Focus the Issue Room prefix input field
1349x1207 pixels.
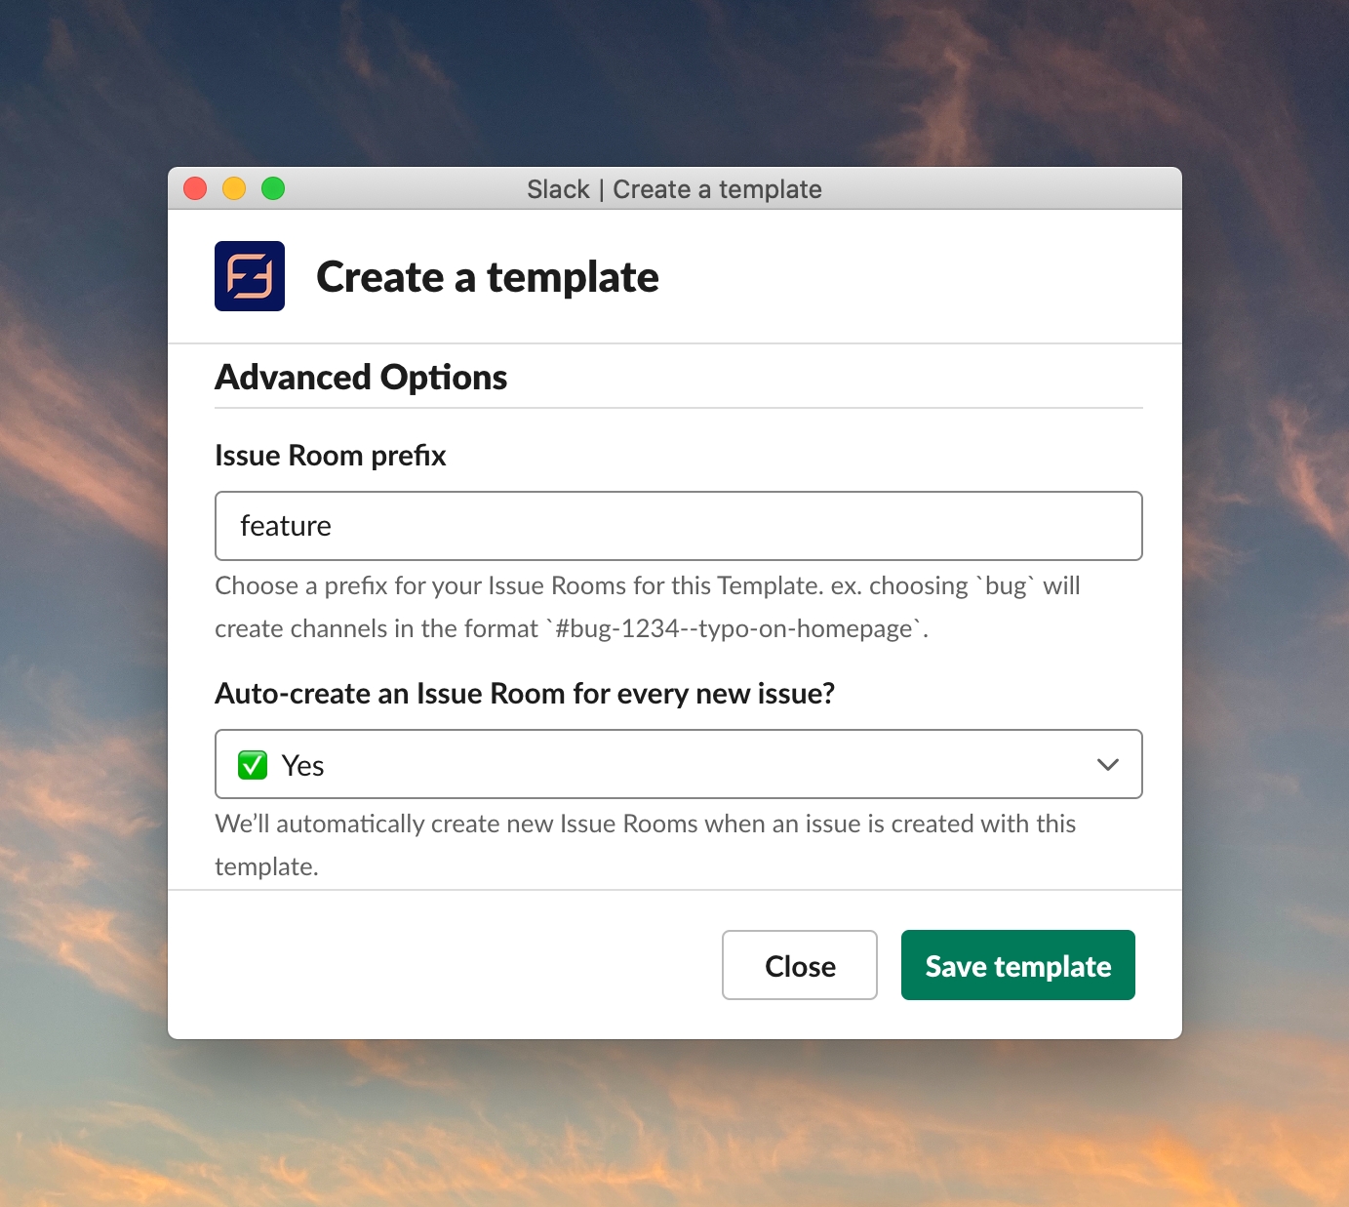coord(677,526)
